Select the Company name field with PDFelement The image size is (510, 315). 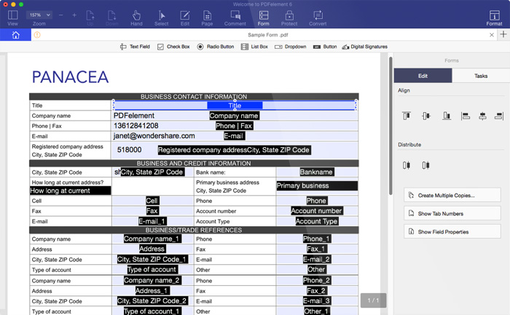coord(235,116)
